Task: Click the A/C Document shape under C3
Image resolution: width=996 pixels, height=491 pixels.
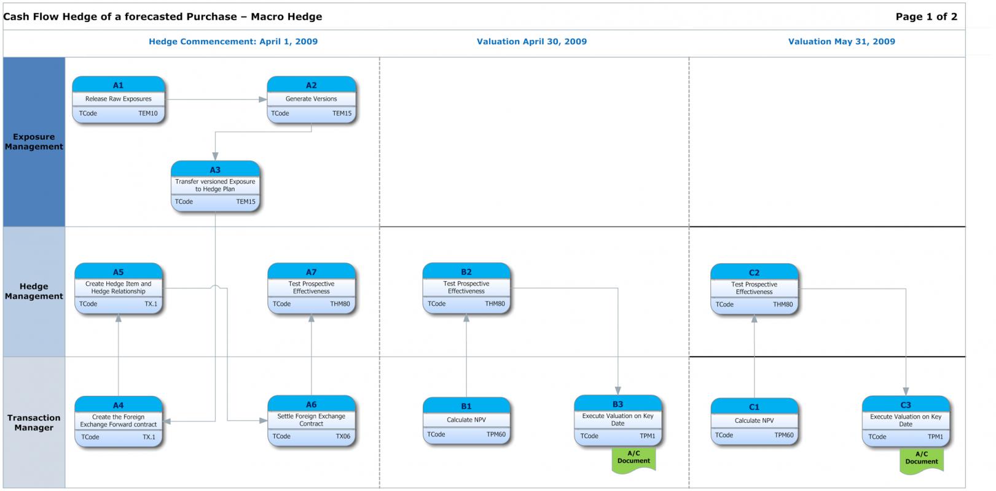Action: point(922,461)
